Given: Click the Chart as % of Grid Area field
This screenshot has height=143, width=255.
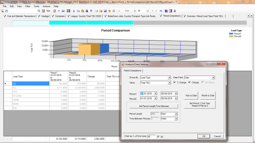Looking at the screenshot, I should (152, 137).
